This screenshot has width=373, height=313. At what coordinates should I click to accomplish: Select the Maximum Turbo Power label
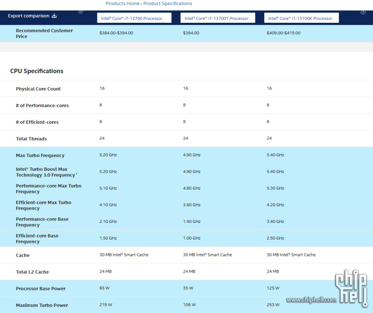click(42, 305)
